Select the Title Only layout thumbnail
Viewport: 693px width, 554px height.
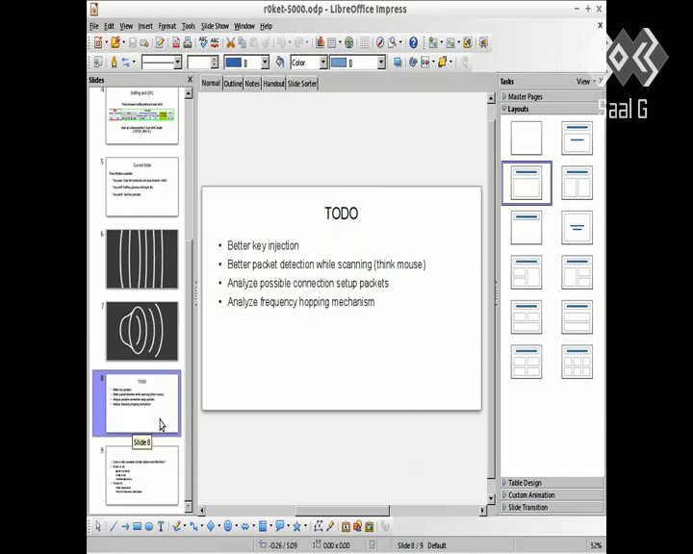pyautogui.click(x=526, y=227)
